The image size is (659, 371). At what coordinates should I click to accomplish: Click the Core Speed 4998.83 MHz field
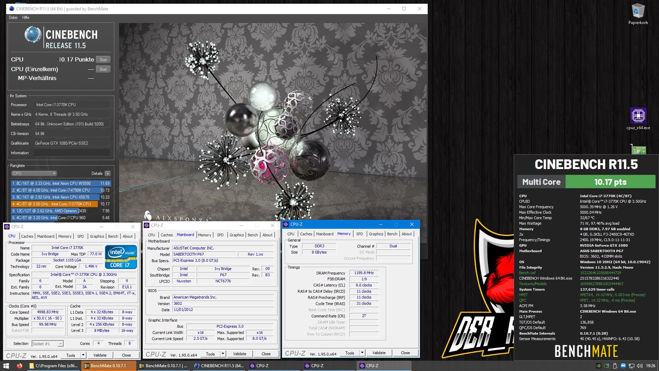click(48, 312)
